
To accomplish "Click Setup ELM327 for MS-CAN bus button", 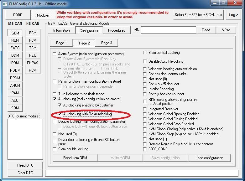I will click(198, 15).
